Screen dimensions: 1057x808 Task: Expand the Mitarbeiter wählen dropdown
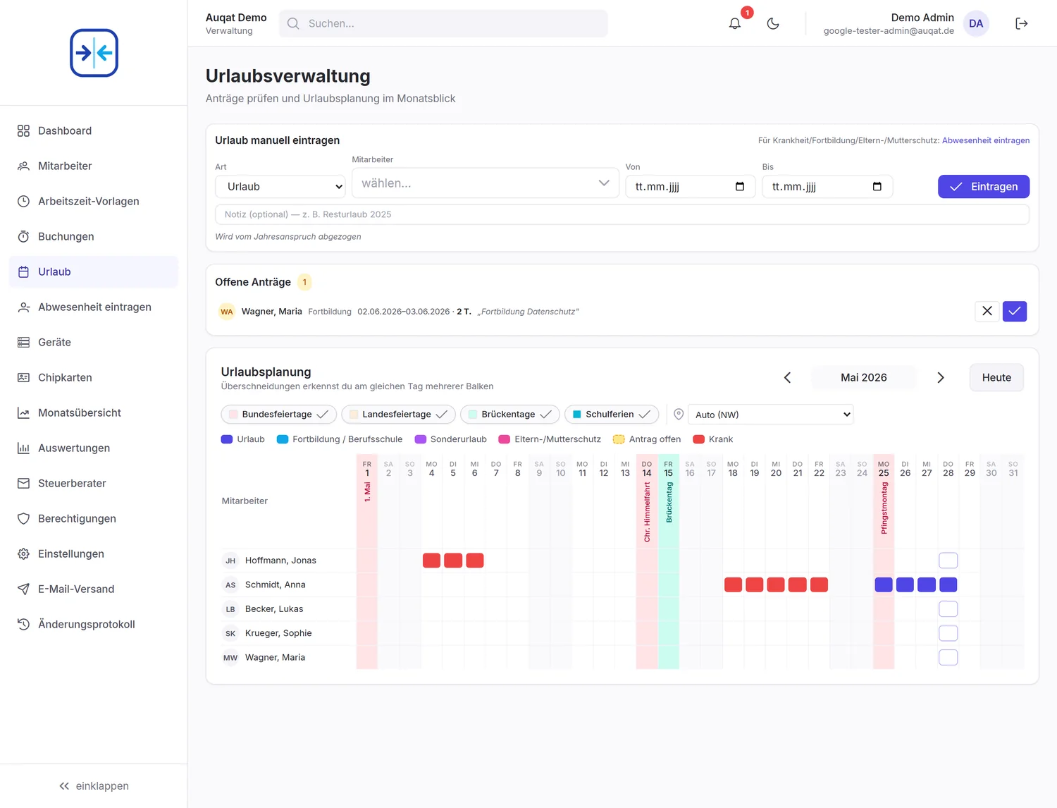coord(486,183)
